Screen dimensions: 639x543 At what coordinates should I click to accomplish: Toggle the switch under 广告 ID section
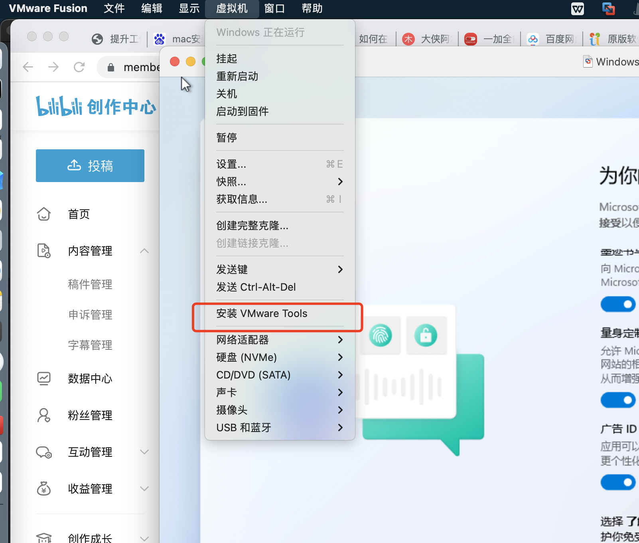tap(618, 482)
